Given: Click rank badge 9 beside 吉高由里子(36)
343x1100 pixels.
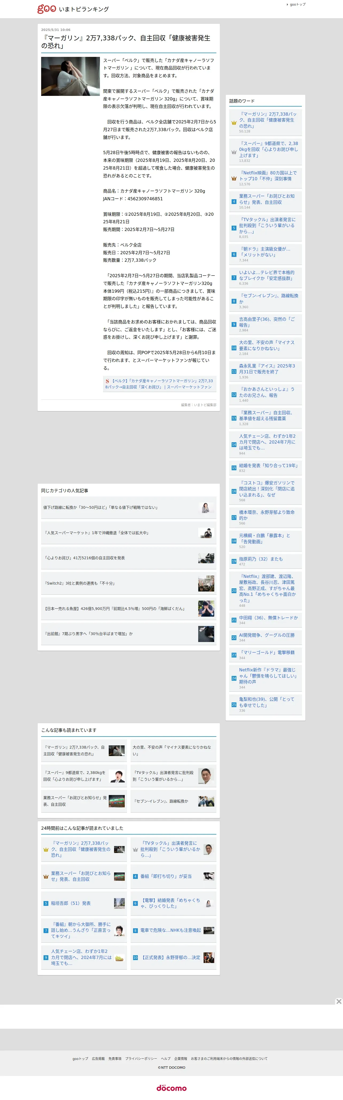Looking at the screenshot, I should click(x=234, y=324).
